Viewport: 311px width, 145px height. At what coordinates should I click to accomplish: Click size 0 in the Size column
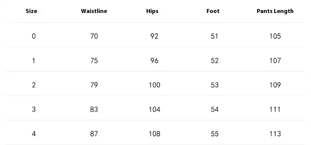[33, 36]
